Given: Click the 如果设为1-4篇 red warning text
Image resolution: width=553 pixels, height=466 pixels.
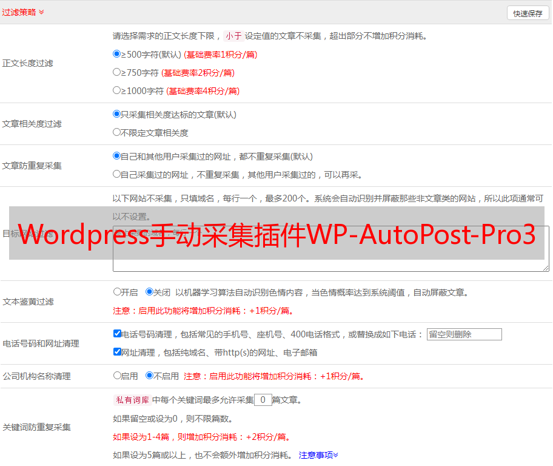Looking at the screenshot, I should coord(203,437).
